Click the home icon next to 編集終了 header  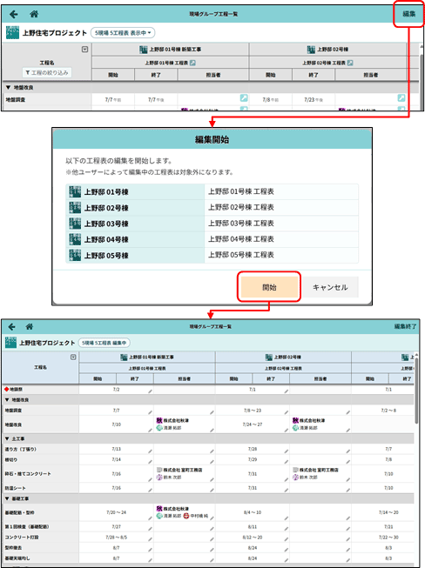point(30,327)
